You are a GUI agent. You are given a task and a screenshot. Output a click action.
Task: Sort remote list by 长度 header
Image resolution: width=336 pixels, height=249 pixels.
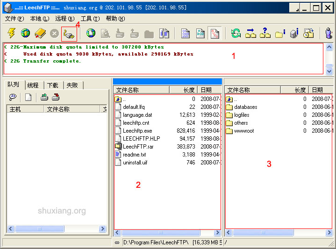(x=295, y=90)
